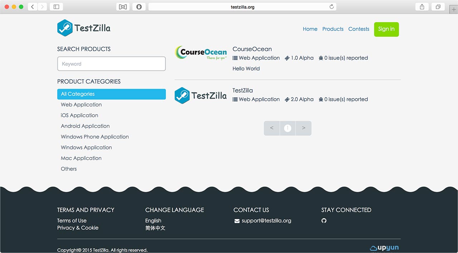Click Web Application label in CourseOcean row
The width and height of the screenshot is (458, 253).
(x=259, y=58)
